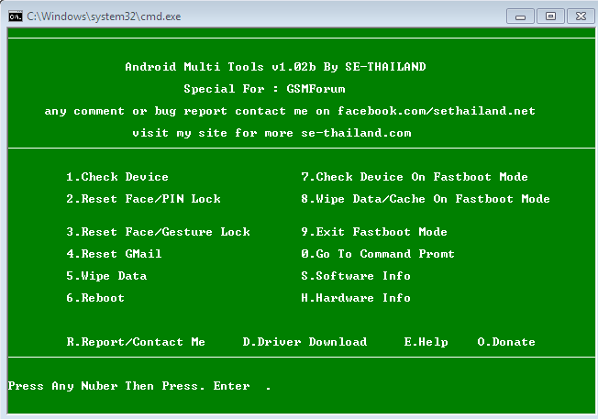Select '9.Exit Fastboot Mode' option
This screenshot has width=598, height=419.
tap(374, 232)
